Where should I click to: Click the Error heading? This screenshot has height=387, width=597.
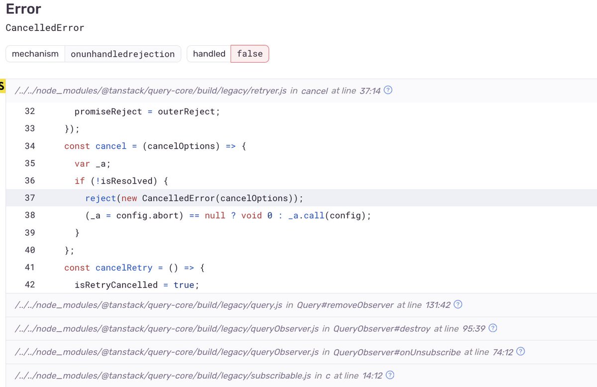tap(23, 8)
